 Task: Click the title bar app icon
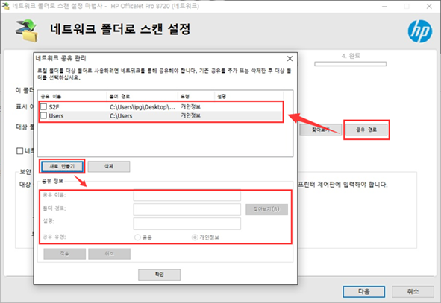pyautogui.click(x=6, y=6)
